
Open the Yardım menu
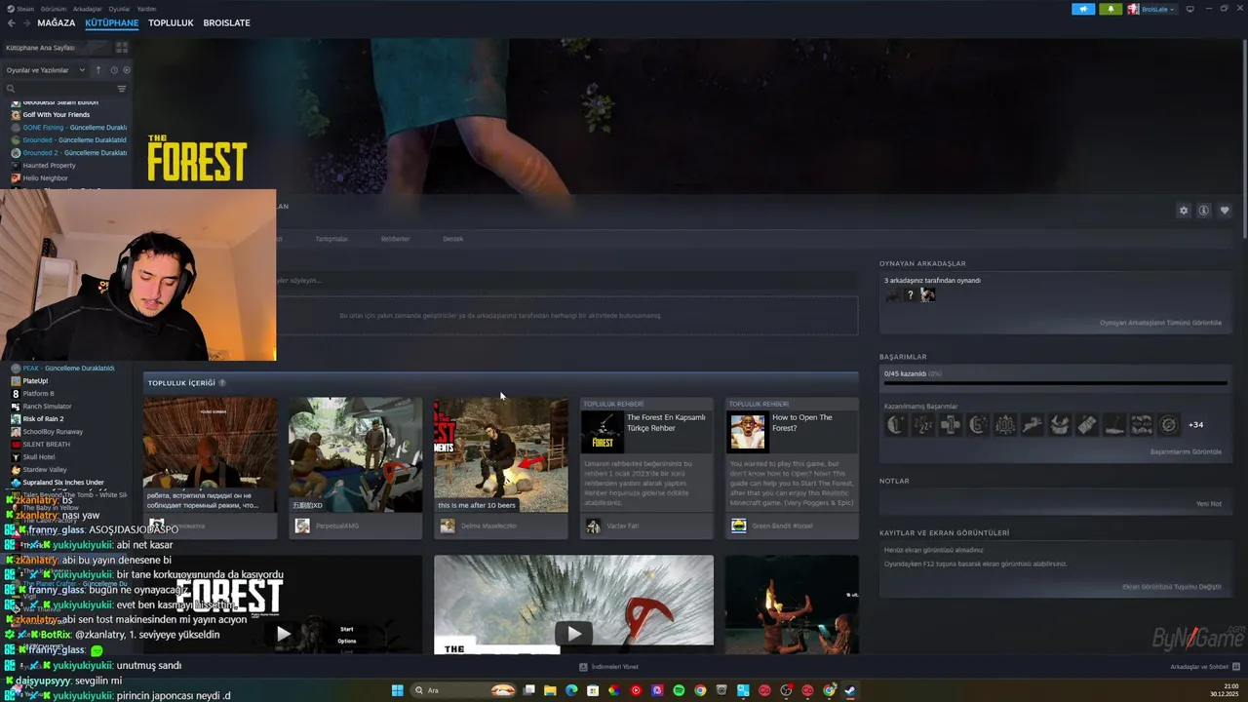tap(146, 8)
